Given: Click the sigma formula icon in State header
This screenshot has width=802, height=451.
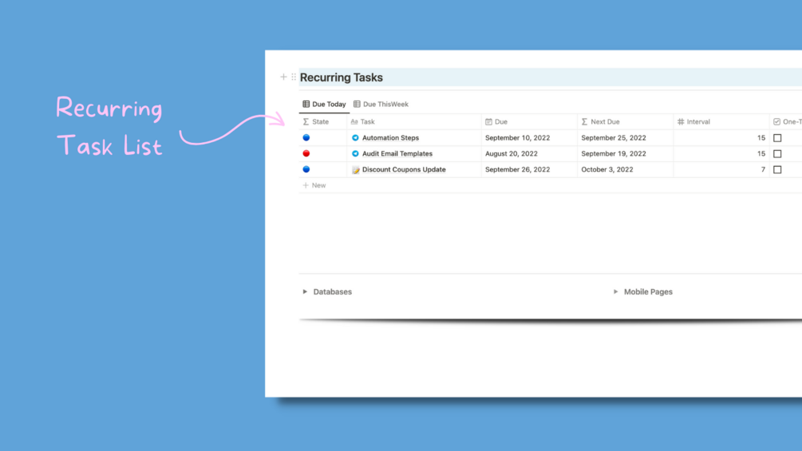Looking at the screenshot, I should coord(306,121).
